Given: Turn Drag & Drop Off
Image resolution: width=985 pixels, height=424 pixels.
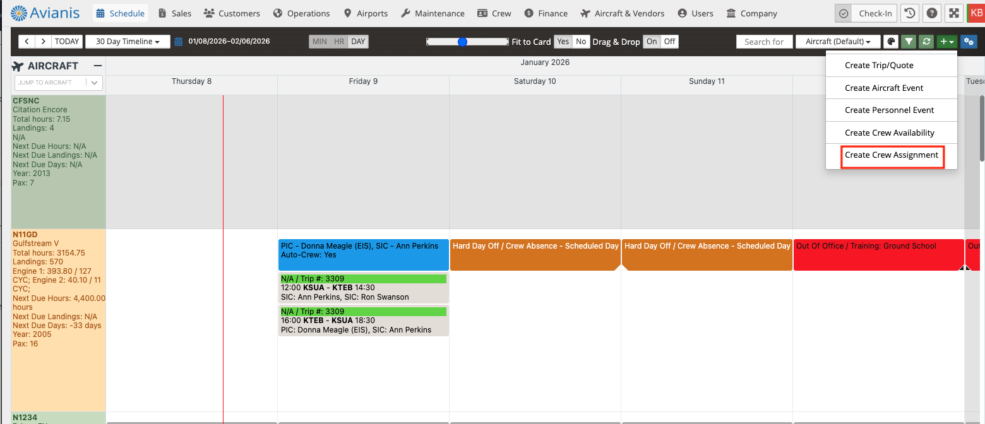Looking at the screenshot, I should pos(669,42).
